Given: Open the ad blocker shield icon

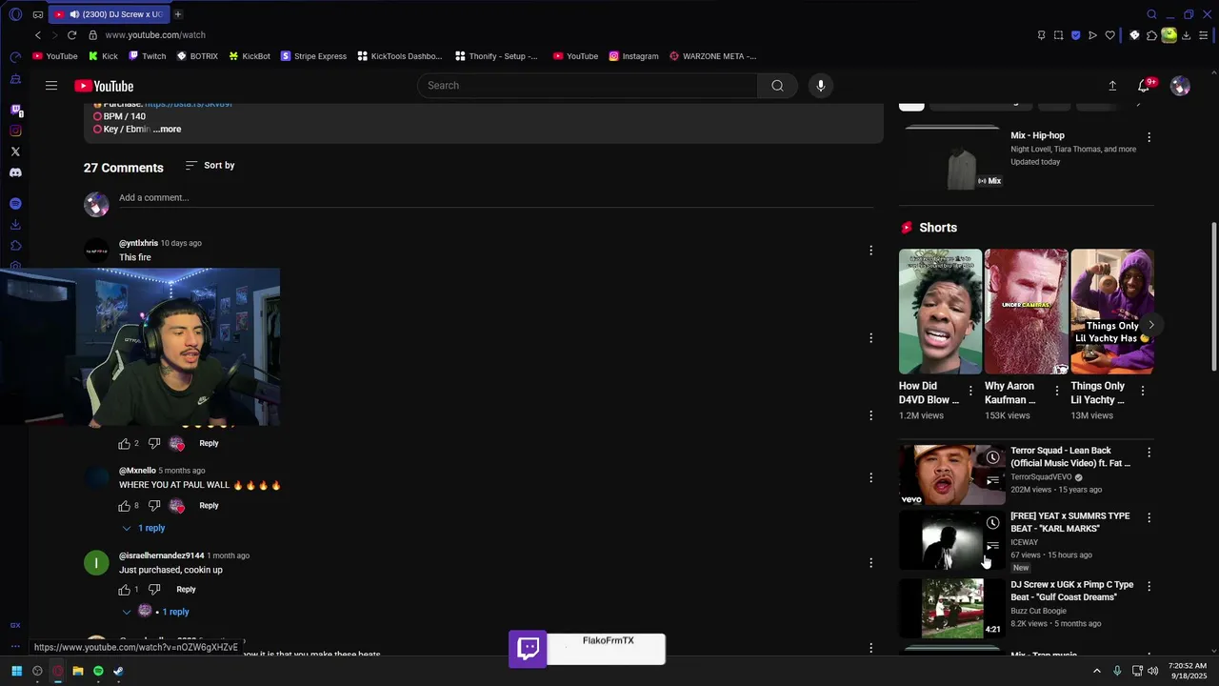Looking at the screenshot, I should click(1076, 35).
